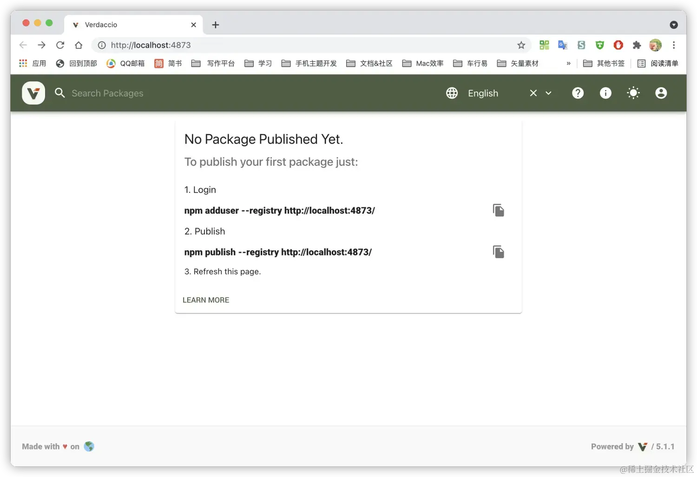Open the Chrome profile avatar
This screenshot has height=477, width=697.
655,45
